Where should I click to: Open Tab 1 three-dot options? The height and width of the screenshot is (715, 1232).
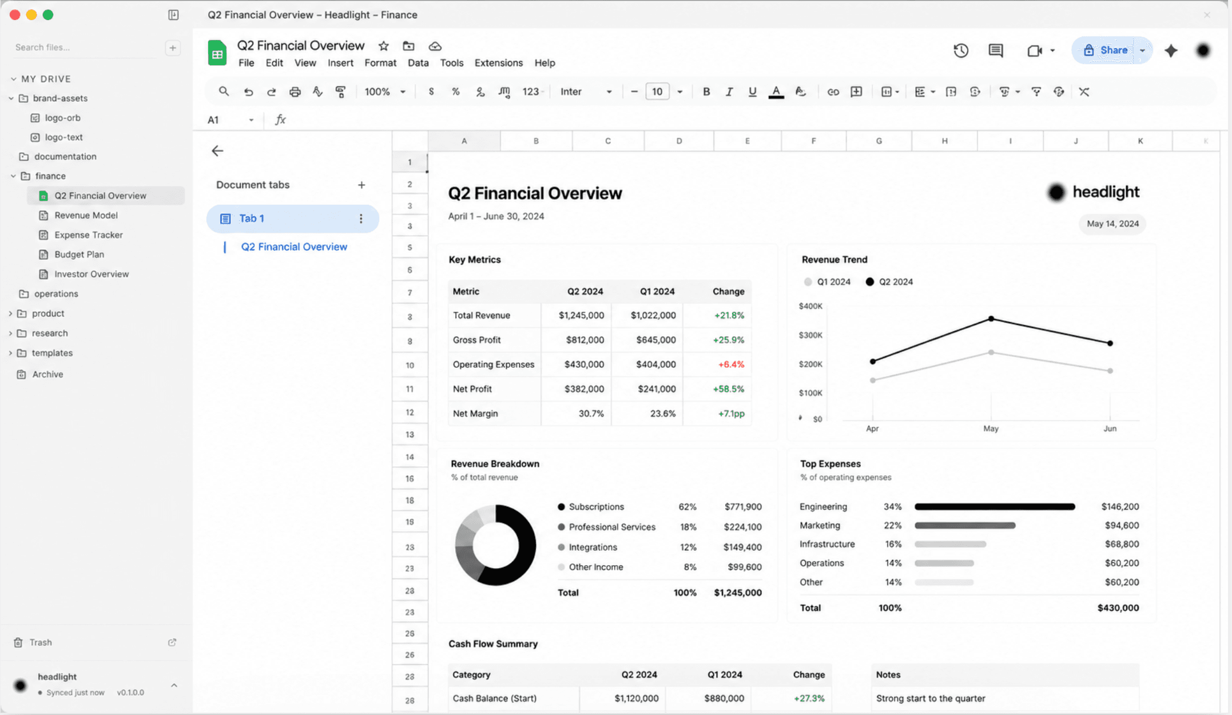tap(361, 219)
